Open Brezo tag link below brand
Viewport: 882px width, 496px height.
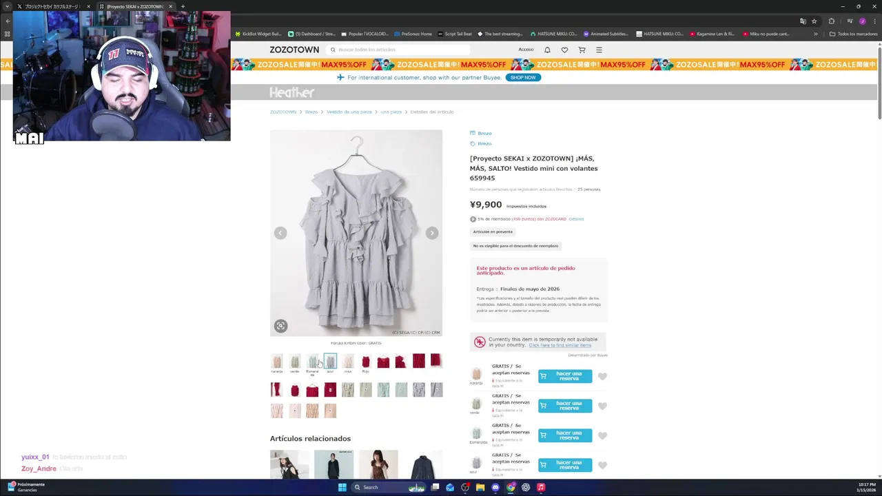coord(480,143)
